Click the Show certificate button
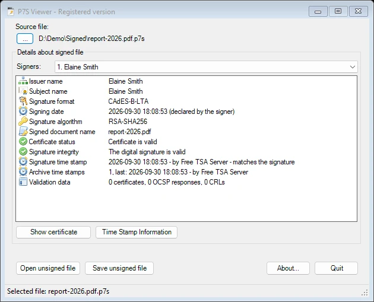Viewport: 374px width, 302px height. 53,232
